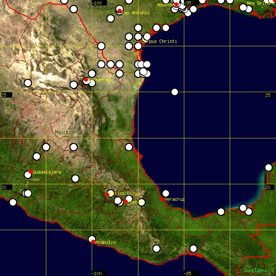Image resolution: width=276 pixels, height=276 pixels.
Task: Select white marker on the Yucatan west coast
Action: pyautogui.click(x=268, y=168)
